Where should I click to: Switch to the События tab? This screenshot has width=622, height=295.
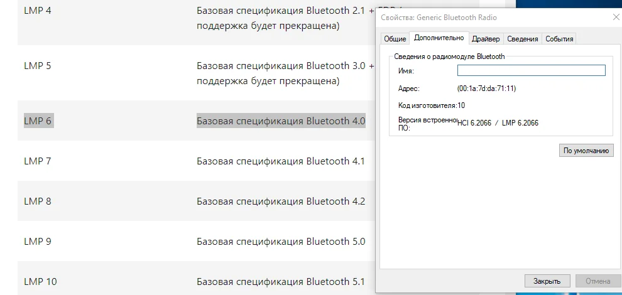point(559,38)
